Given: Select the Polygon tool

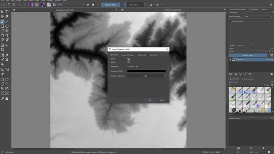Looking at the screenshot, I should (2, 31).
